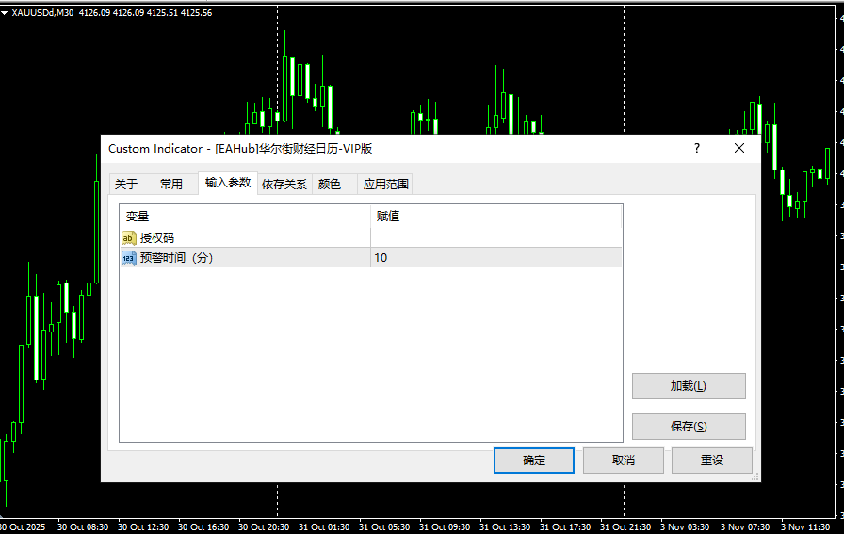844x534 pixels.
Task: Click the 赋值 column header
Action: [x=495, y=217]
